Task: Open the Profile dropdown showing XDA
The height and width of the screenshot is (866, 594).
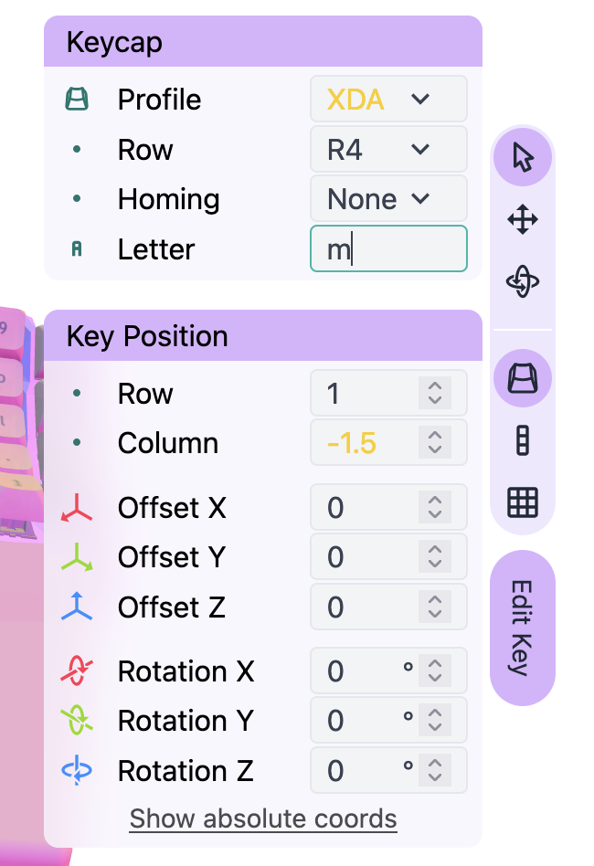Action: [387, 99]
